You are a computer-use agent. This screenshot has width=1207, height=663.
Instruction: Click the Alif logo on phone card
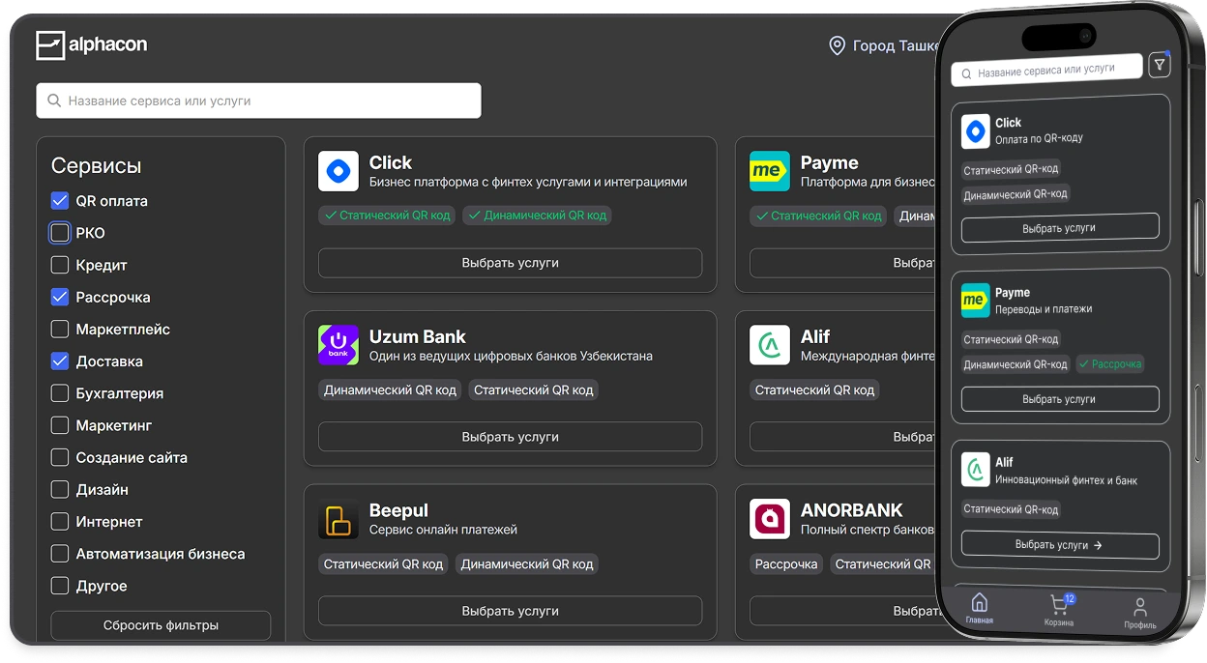[x=975, y=471]
